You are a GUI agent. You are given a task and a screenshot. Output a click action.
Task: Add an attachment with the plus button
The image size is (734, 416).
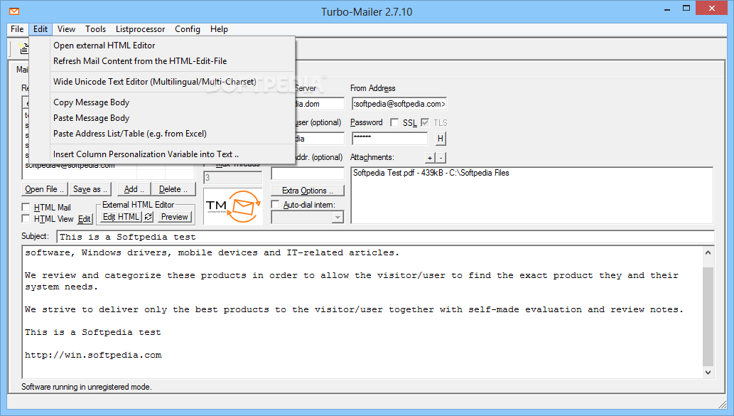[430, 158]
